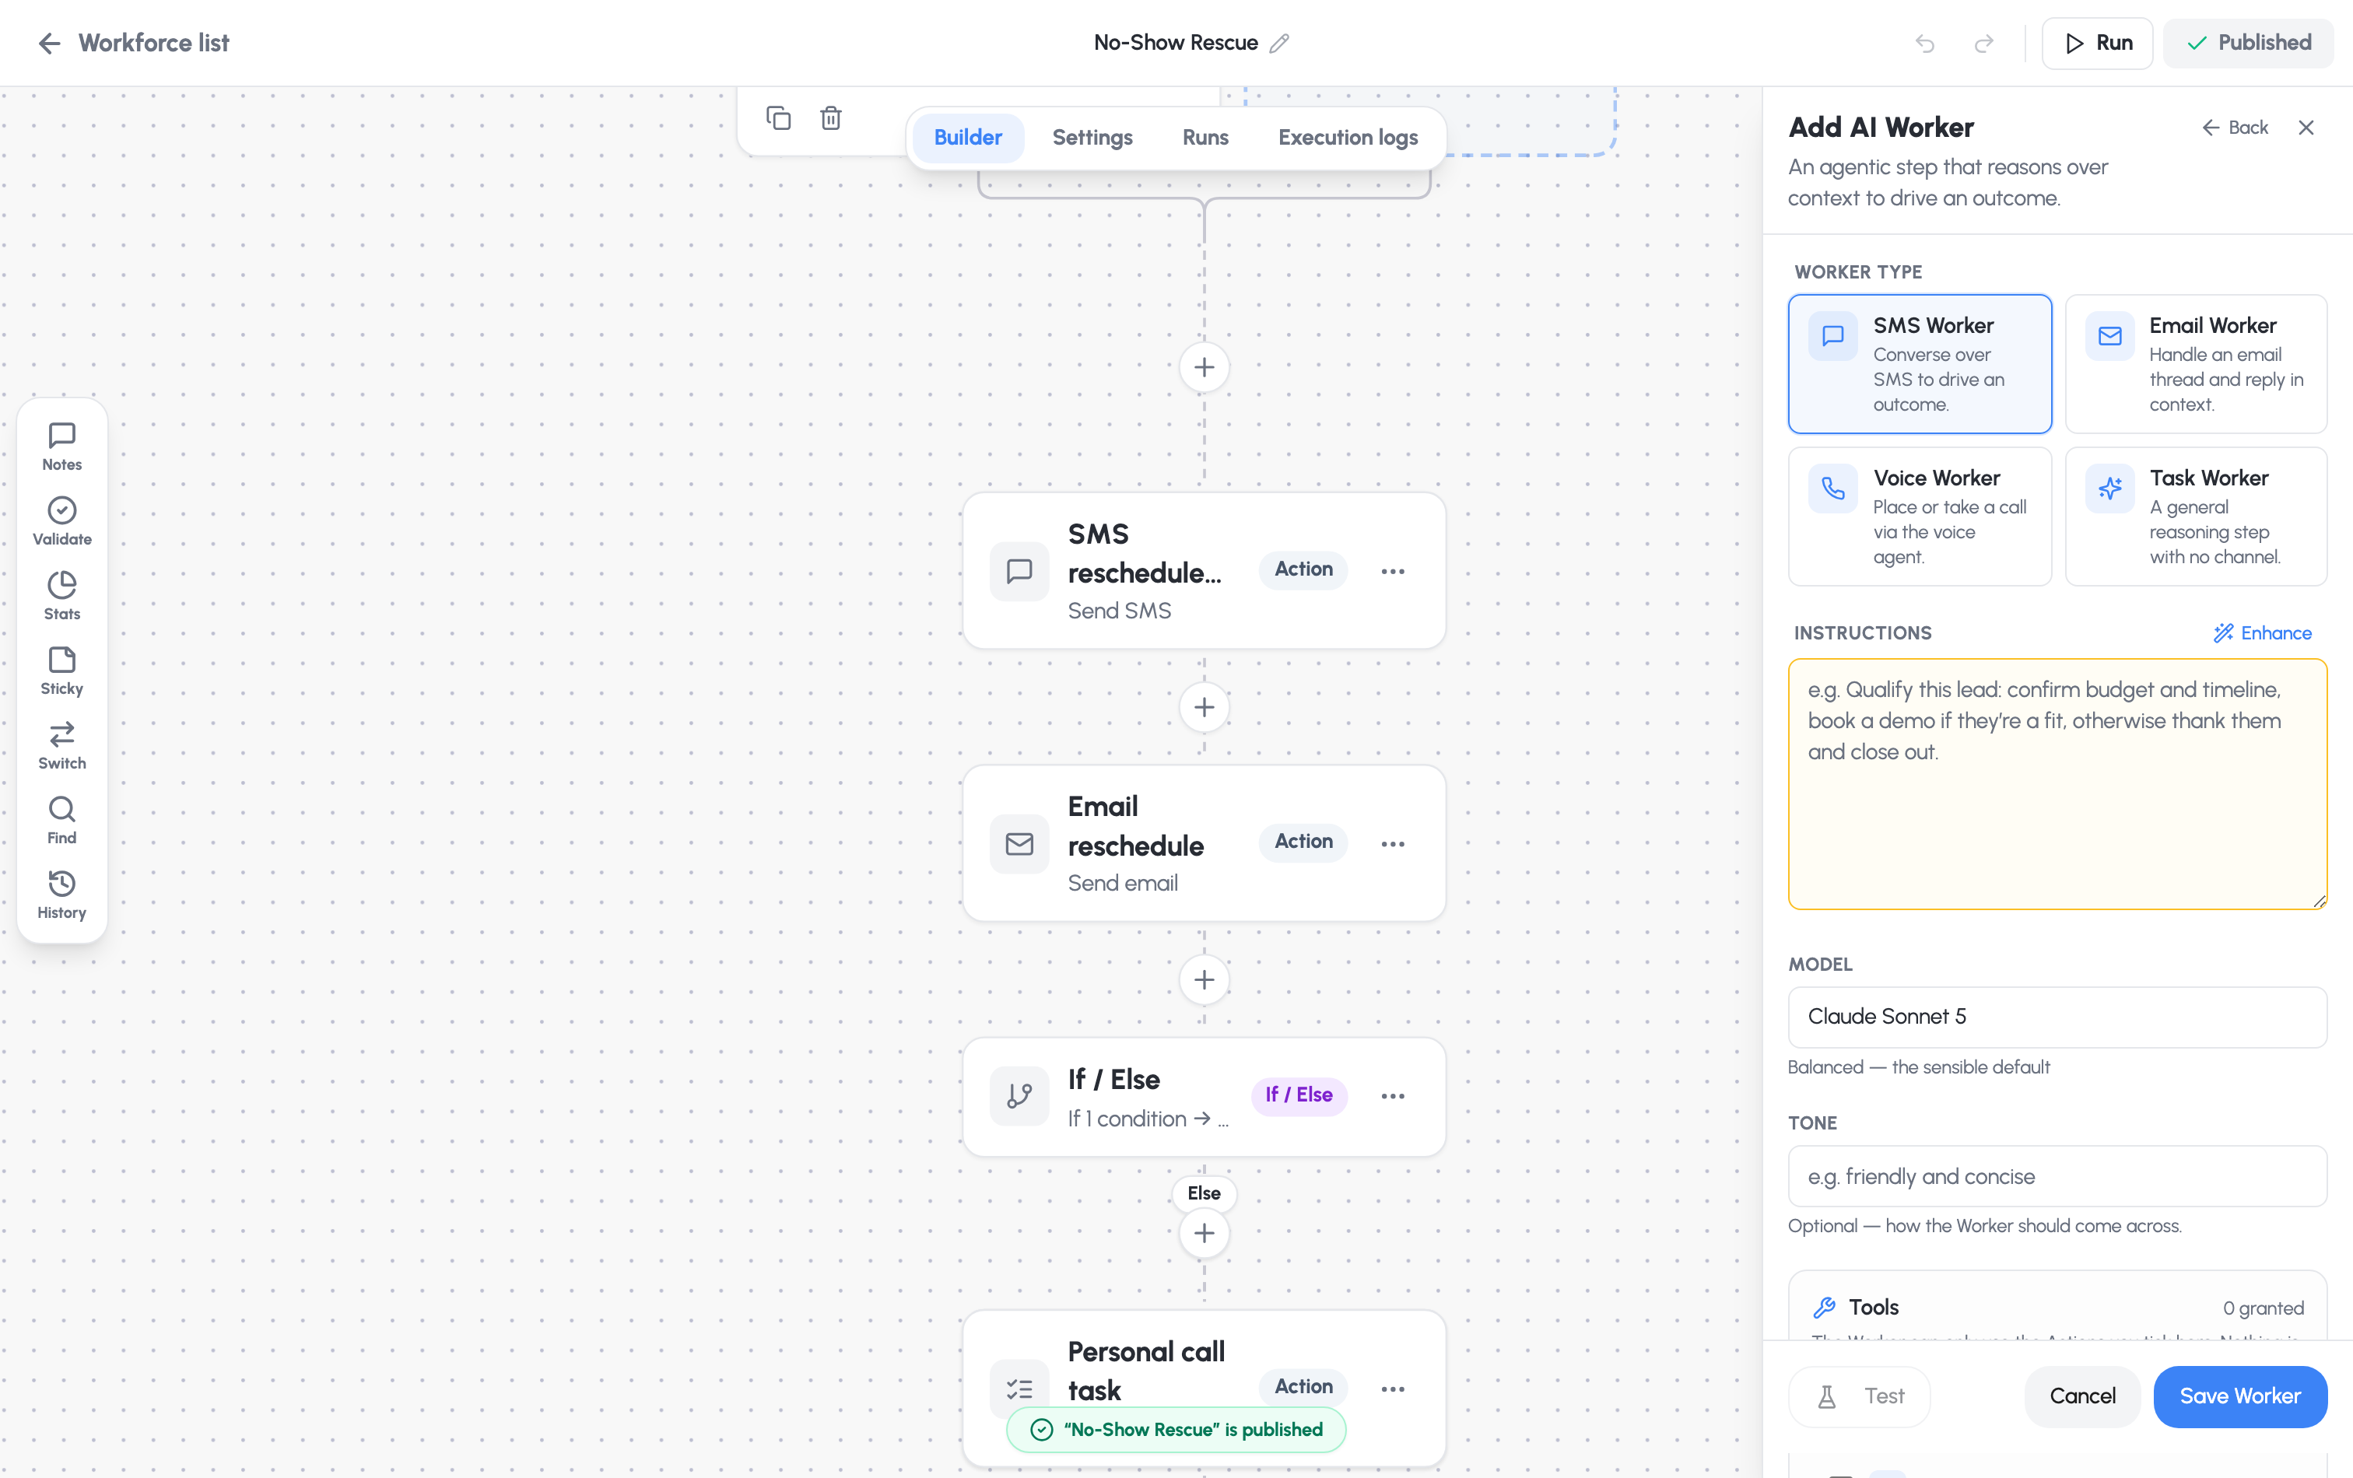Duplicate the selected node
Screen dimensions: 2353x1478
[x=778, y=118]
